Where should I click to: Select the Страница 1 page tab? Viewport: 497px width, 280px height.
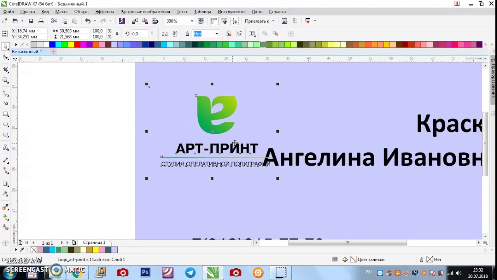(x=94, y=243)
